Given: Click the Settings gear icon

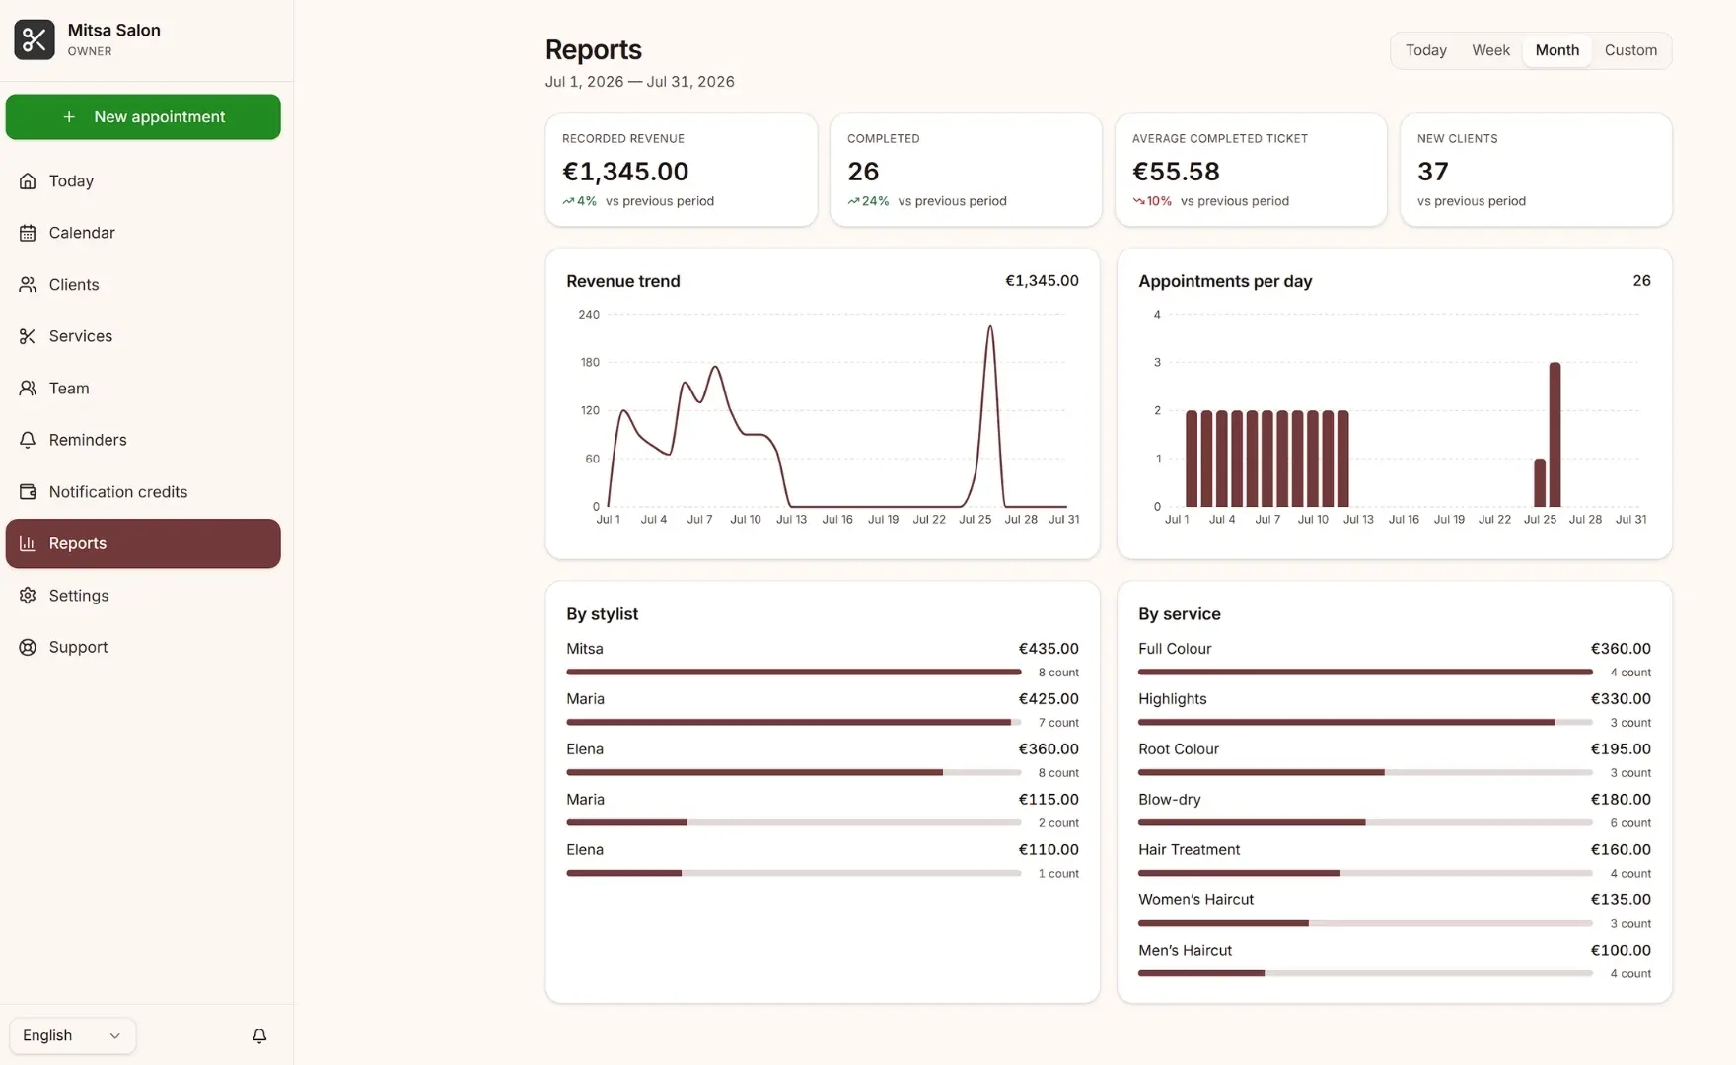Looking at the screenshot, I should pyautogui.click(x=28, y=596).
